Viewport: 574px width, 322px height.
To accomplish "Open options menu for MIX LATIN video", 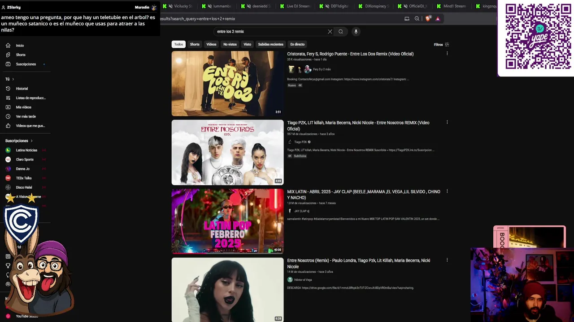I will coord(447,191).
